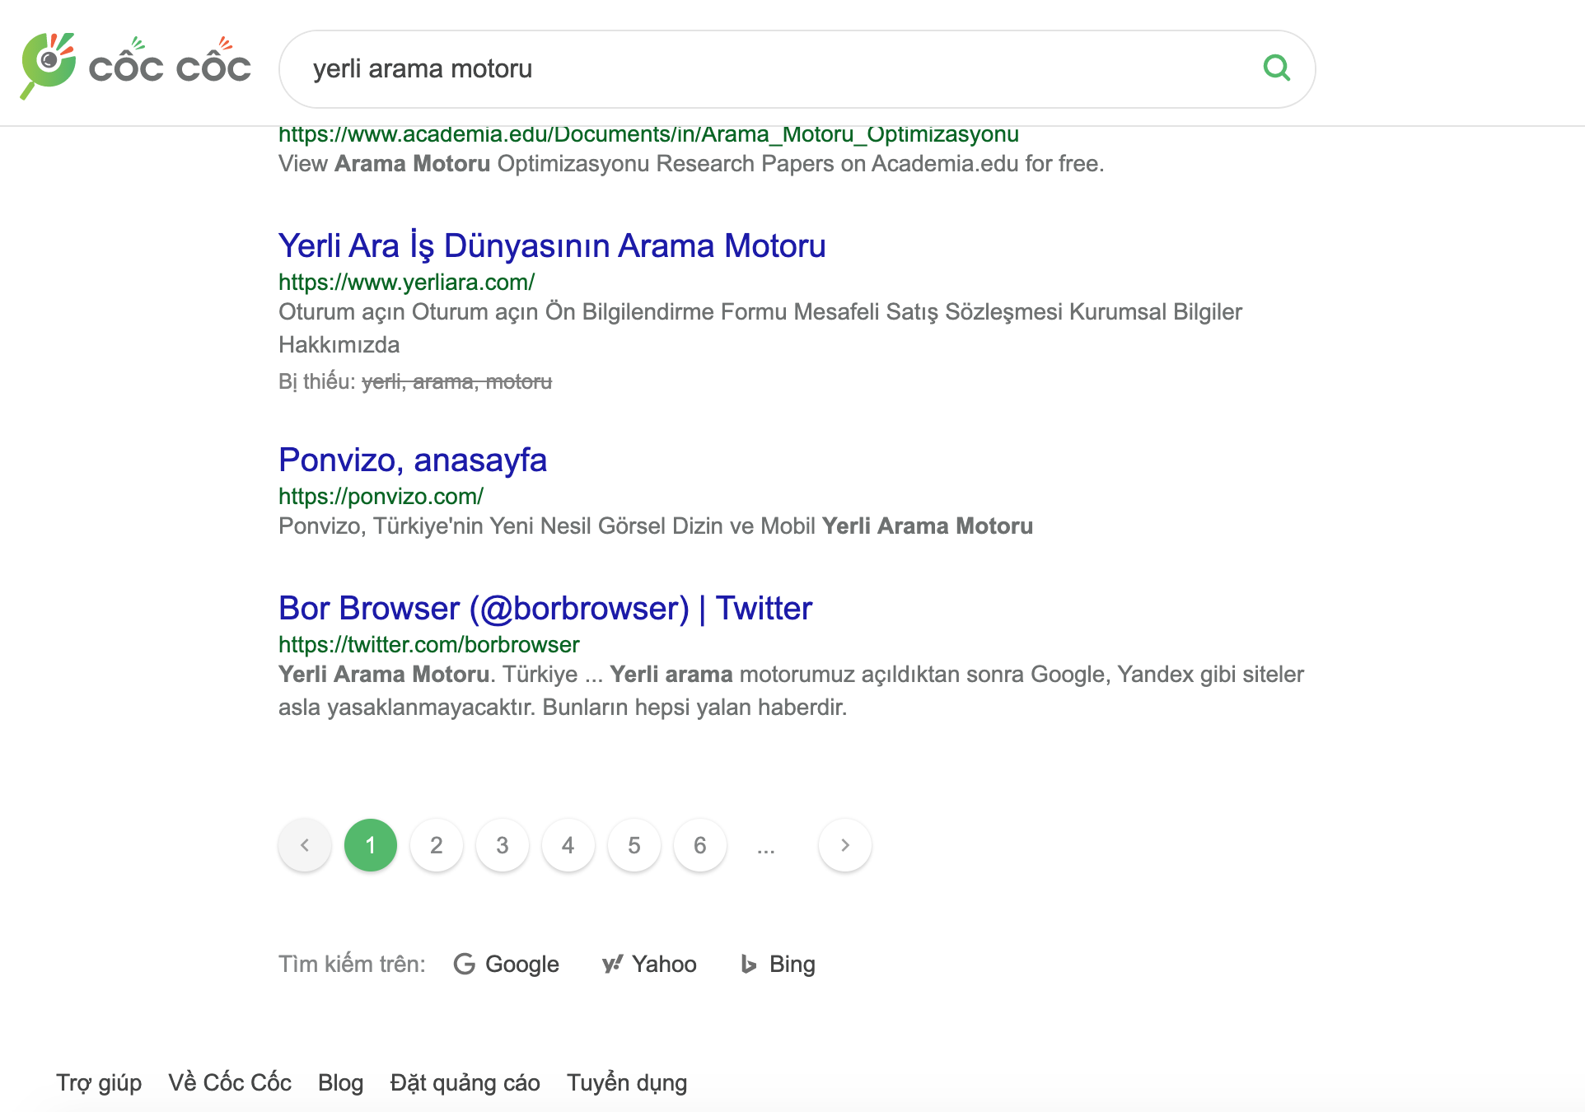Click the Cốc Cốc logo

pyautogui.click(x=135, y=66)
